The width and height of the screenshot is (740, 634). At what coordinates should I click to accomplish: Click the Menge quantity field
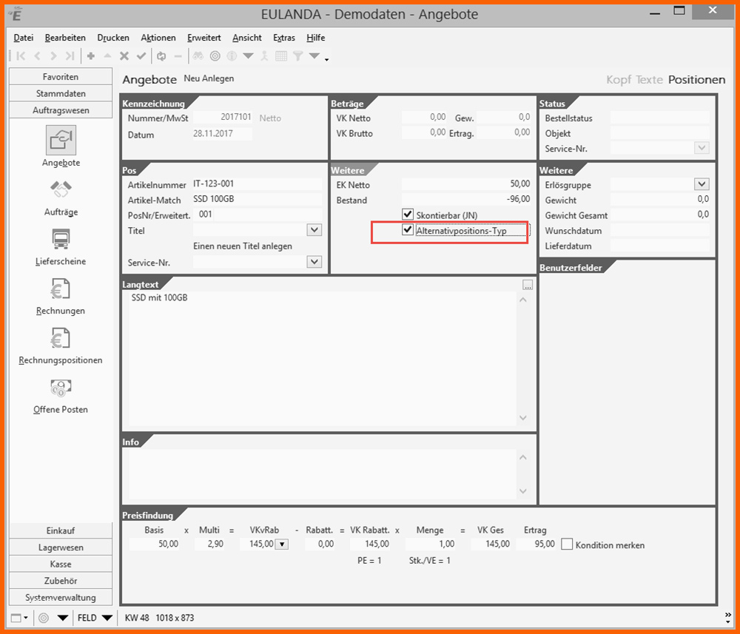(431, 544)
